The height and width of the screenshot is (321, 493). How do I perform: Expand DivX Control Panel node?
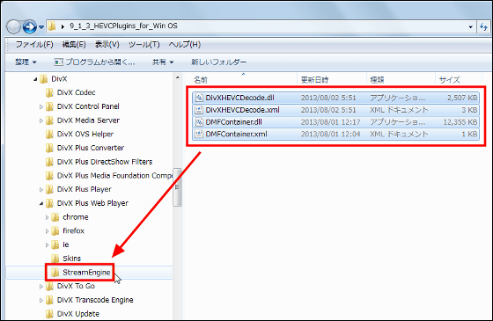click(40, 106)
